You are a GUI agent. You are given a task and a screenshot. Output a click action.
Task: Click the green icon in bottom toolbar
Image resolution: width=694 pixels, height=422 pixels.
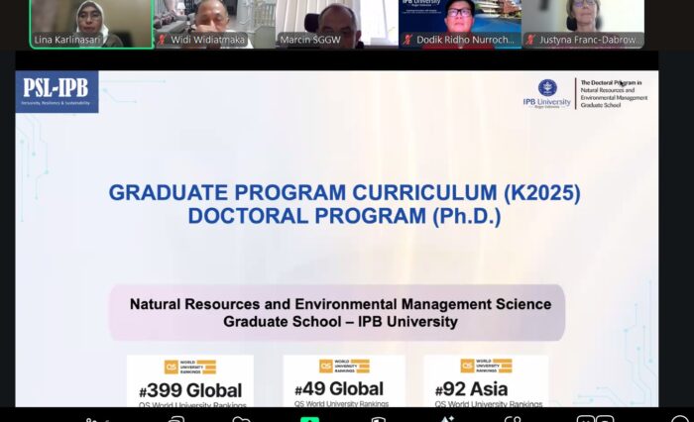tap(309, 418)
